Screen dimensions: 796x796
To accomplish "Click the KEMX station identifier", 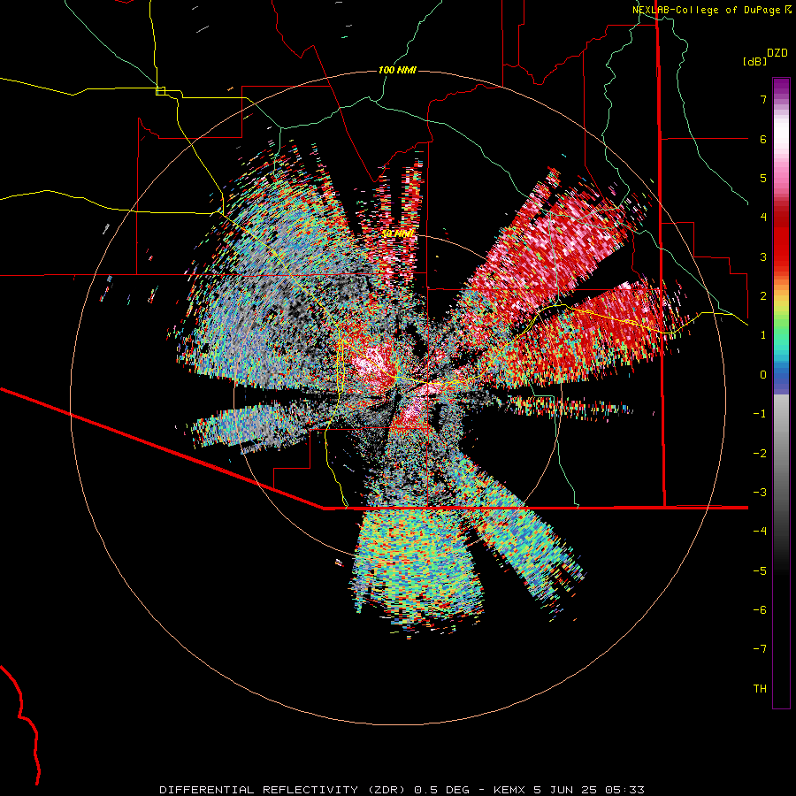I will 511,790.
